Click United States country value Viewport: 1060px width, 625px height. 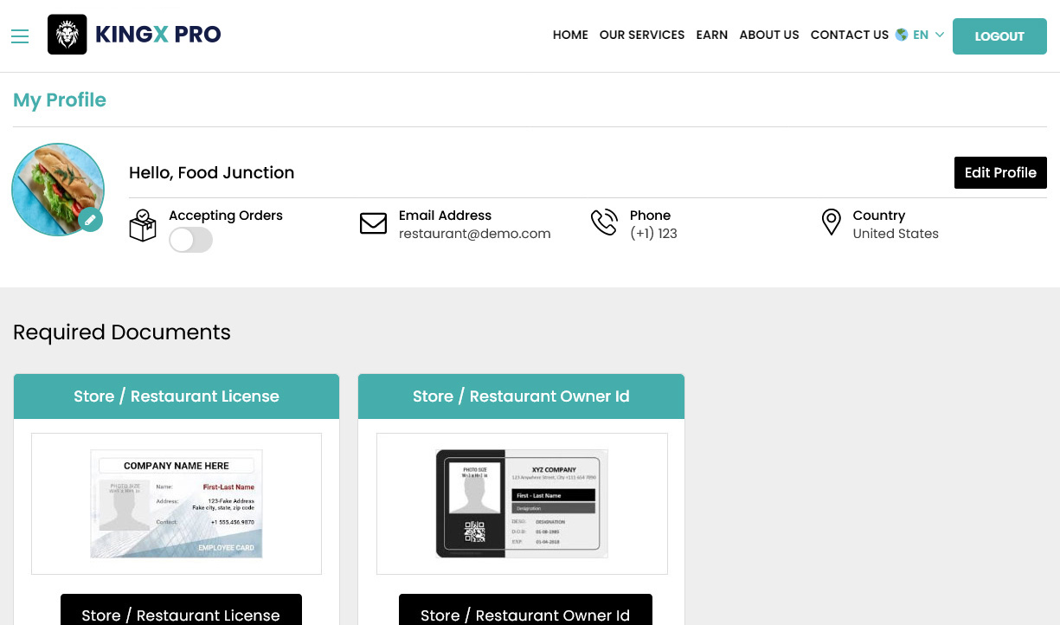point(896,234)
